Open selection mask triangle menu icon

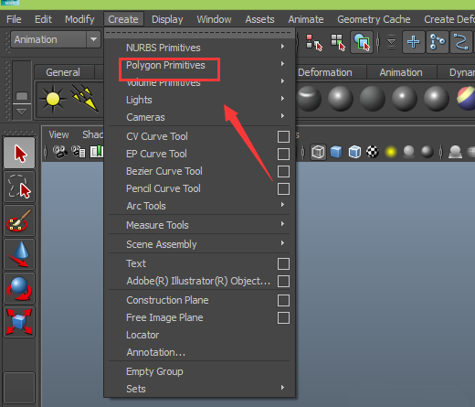click(391, 42)
